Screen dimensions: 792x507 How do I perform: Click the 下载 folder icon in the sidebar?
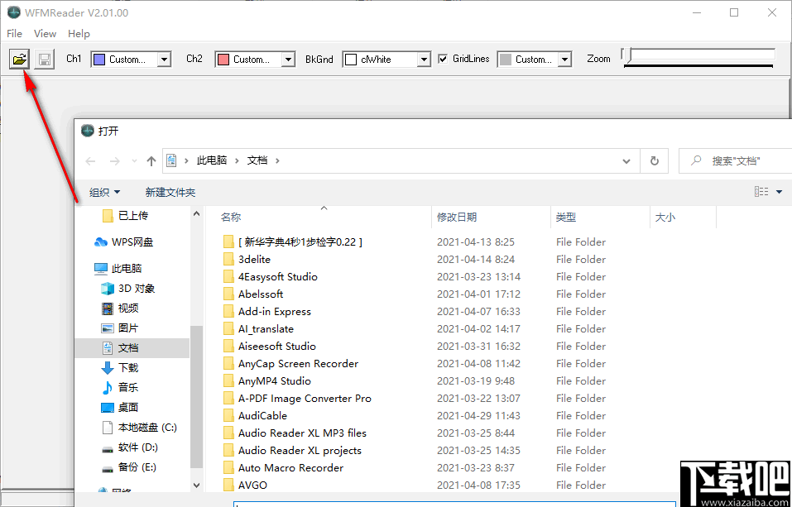(x=107, y=367)
